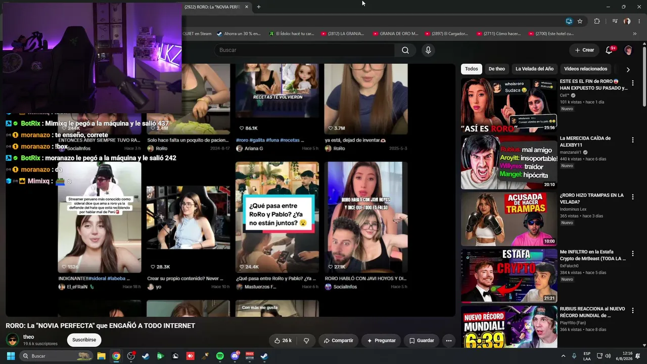Open a new browser tab
The image size is (647, 364).
click(x=258, y=7)
